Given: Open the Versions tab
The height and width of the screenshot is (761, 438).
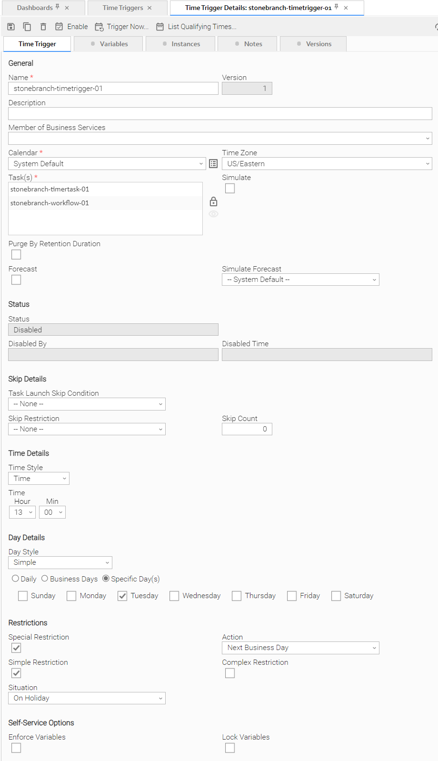Looking at the screenshot, I should (314, 44).
